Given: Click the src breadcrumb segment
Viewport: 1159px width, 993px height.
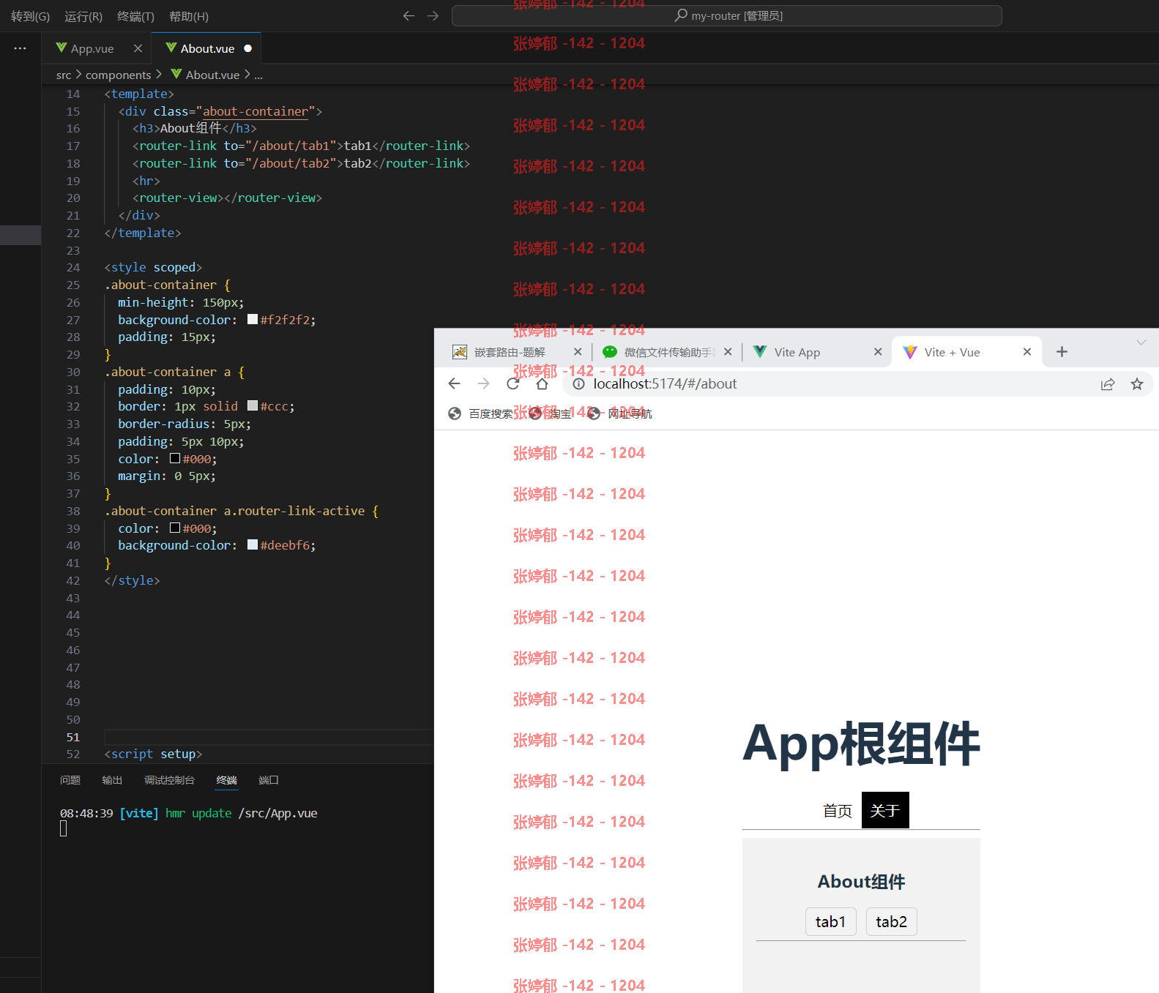Looking at the screenshot, I should tap(64, 75).
